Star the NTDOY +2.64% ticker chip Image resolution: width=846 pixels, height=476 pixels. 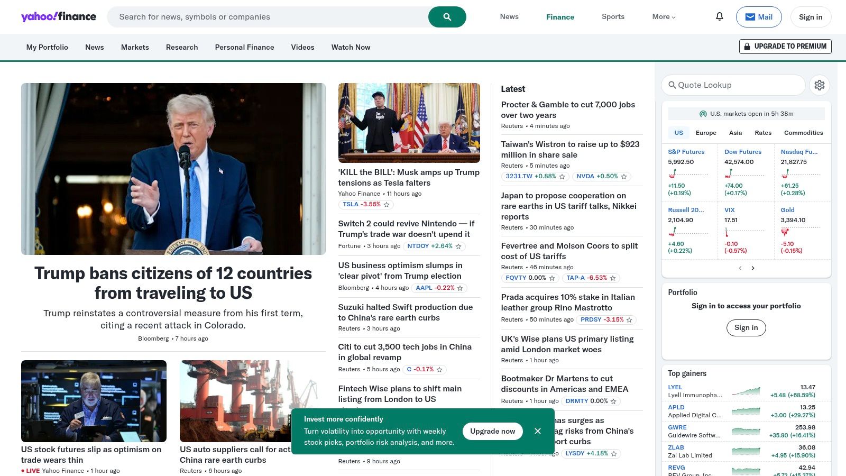pos(458,246)
